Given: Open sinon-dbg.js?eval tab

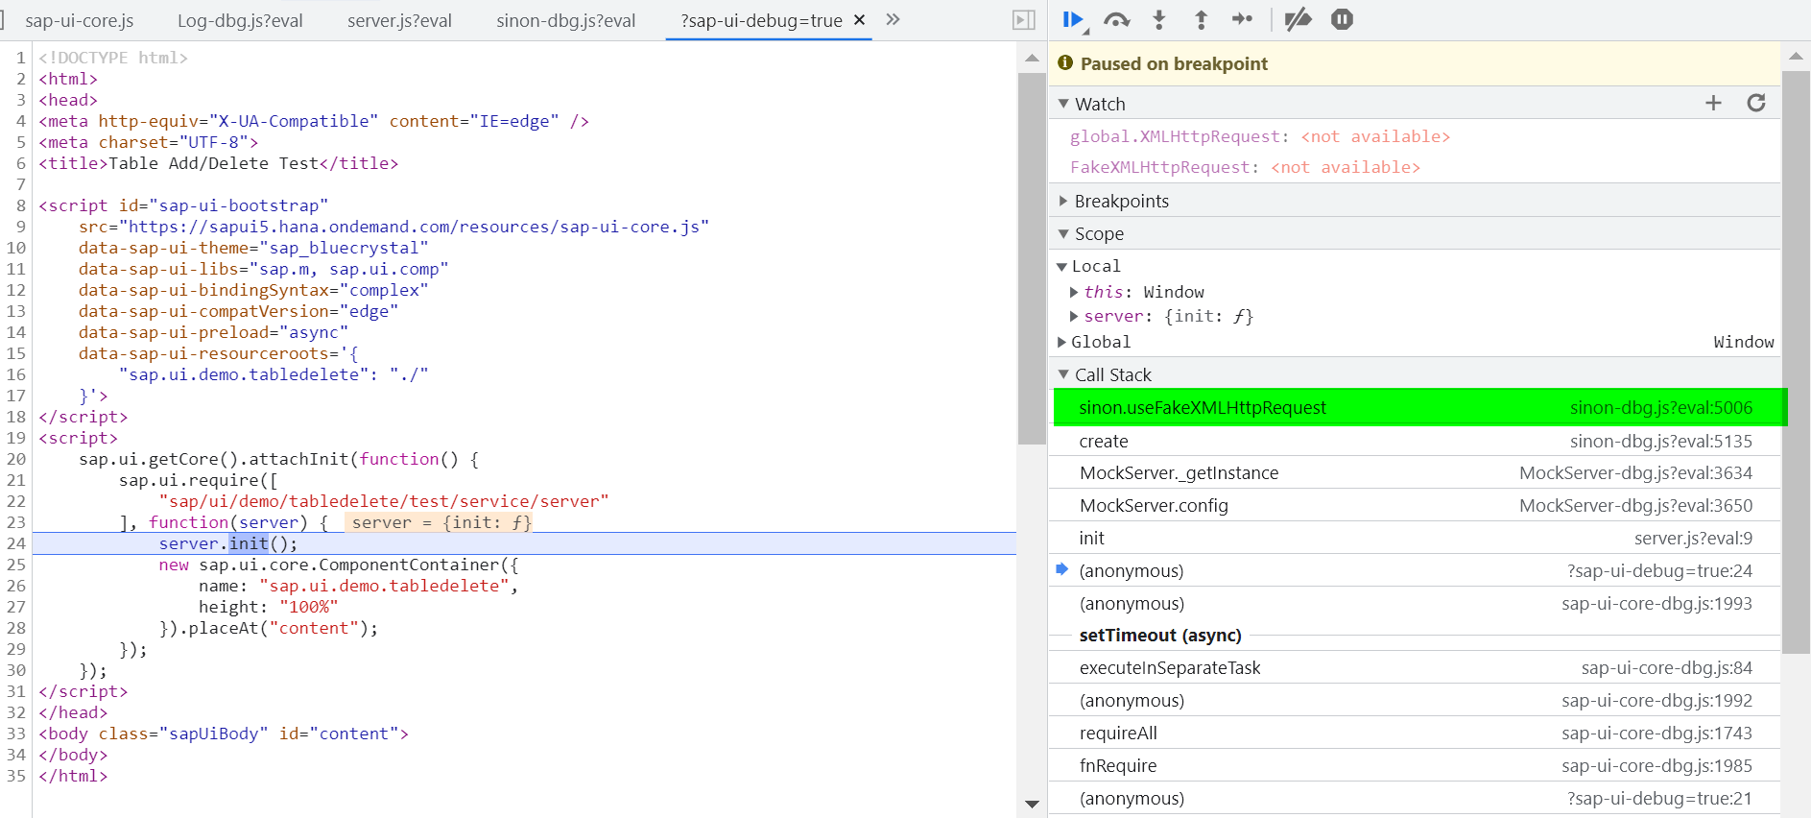Looking at the screenshot, I should click(x=565, y=20).
